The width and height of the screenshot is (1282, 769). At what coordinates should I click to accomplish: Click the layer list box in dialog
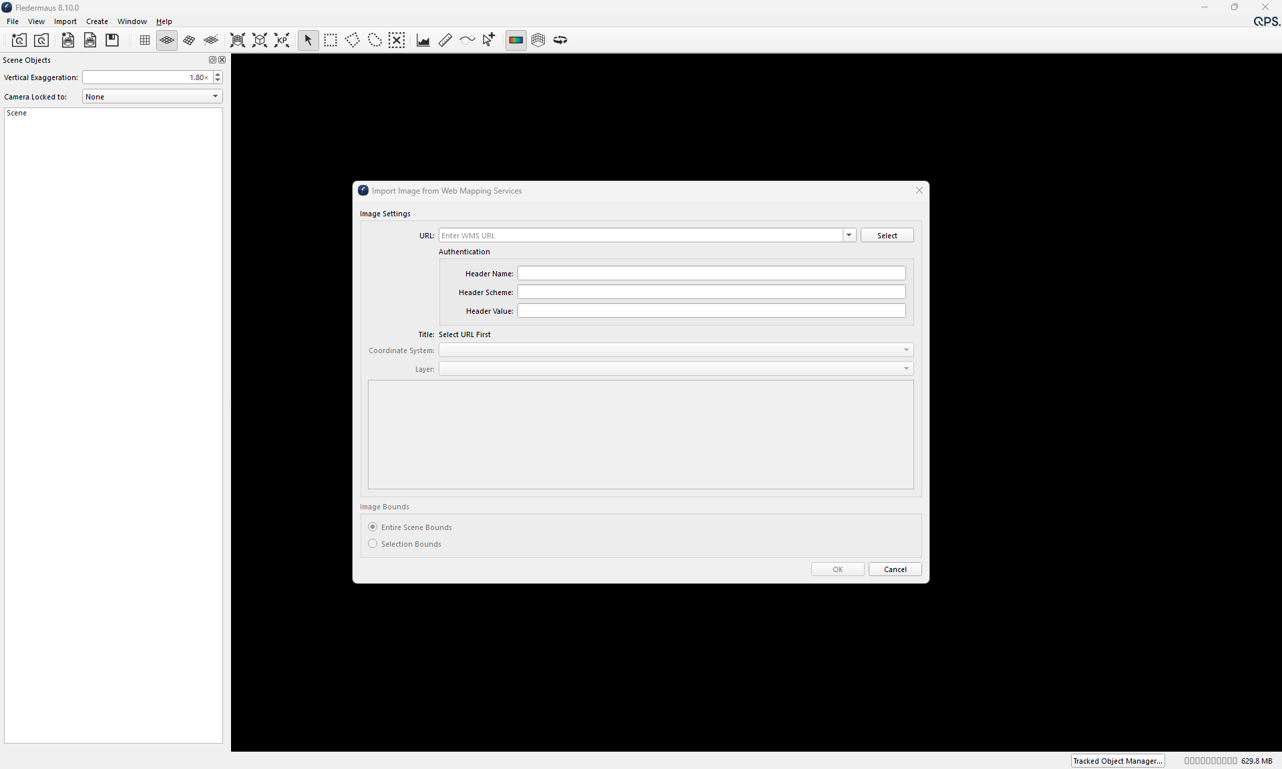[x=640, y=435]
